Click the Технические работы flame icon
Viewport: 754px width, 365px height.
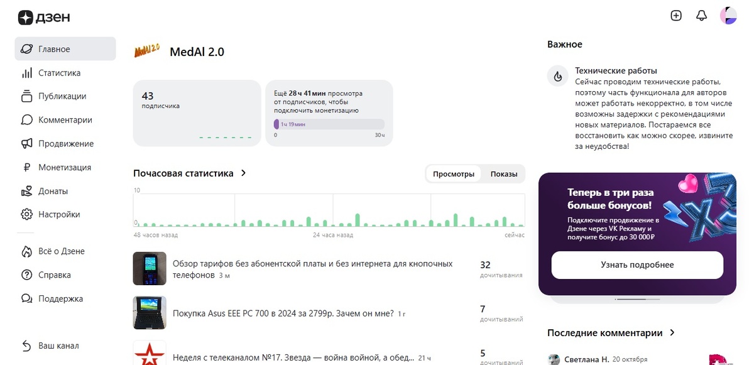557,77
